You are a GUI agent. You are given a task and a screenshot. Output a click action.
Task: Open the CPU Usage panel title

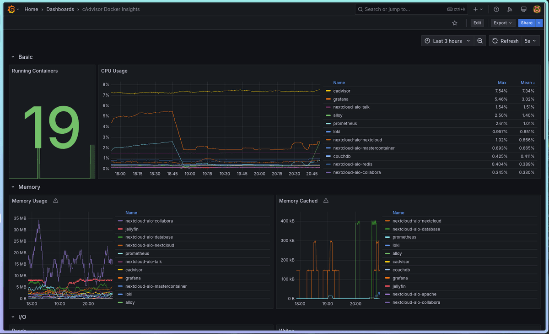coord(114,71)
